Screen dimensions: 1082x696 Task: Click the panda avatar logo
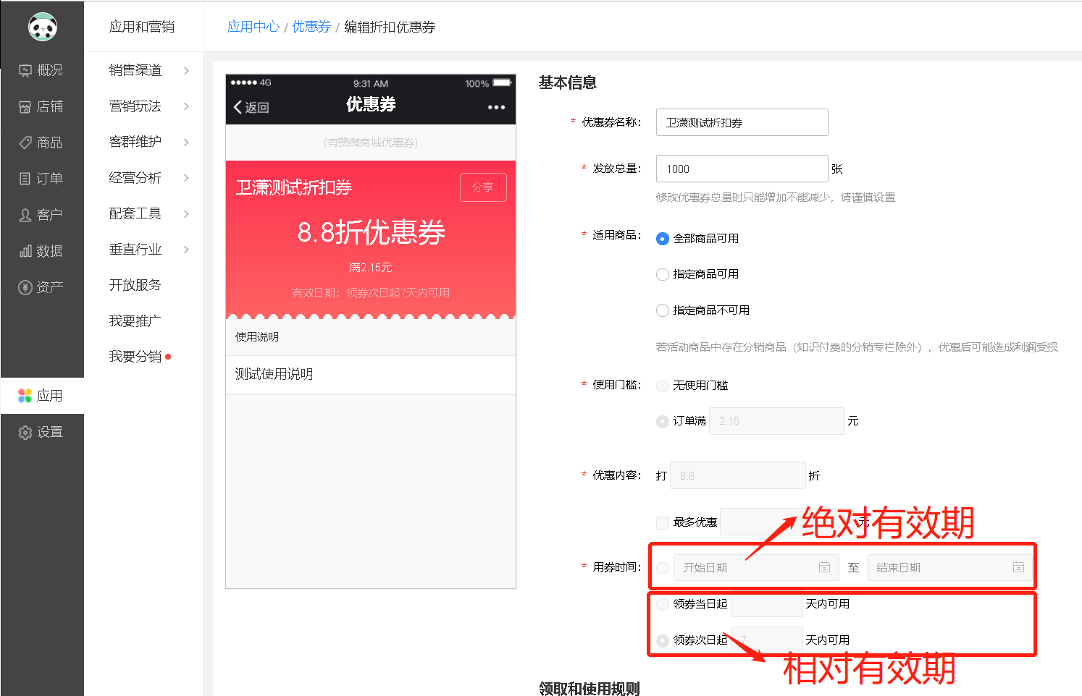click(x=43, y=27)
